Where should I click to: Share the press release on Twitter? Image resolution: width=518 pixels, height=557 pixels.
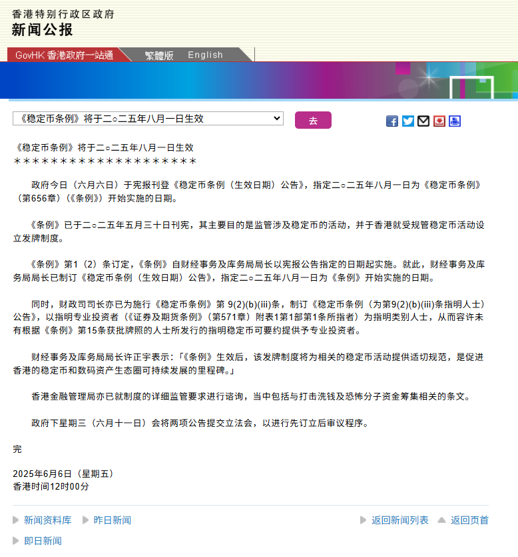[x=407, y=121]
